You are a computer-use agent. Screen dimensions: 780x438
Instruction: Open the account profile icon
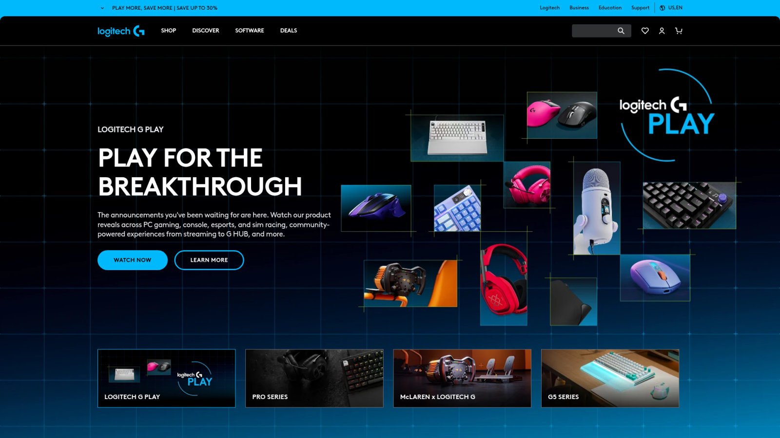tap(662, 31)
